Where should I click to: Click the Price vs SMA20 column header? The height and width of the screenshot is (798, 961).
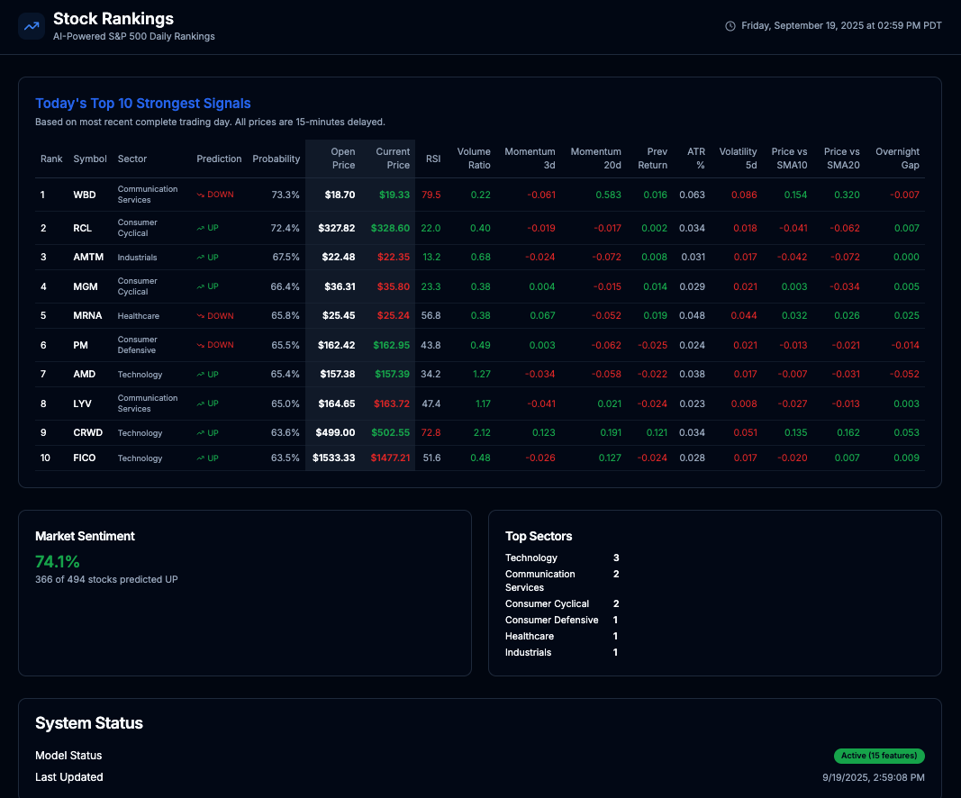point(841,159)
